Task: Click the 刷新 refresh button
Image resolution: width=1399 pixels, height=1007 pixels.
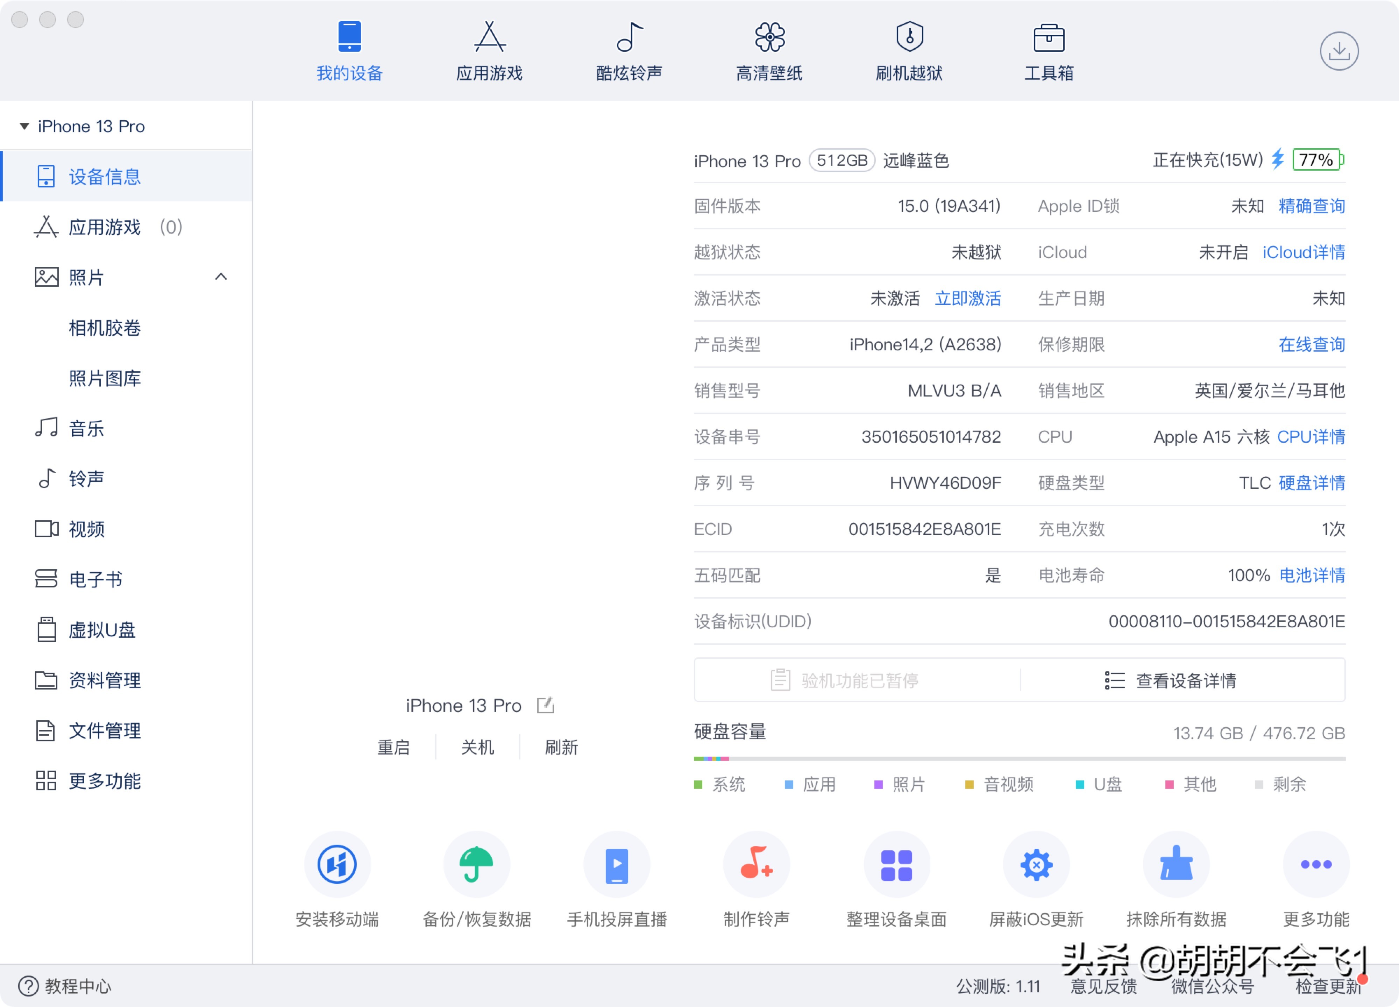Action: click(560, 748)
